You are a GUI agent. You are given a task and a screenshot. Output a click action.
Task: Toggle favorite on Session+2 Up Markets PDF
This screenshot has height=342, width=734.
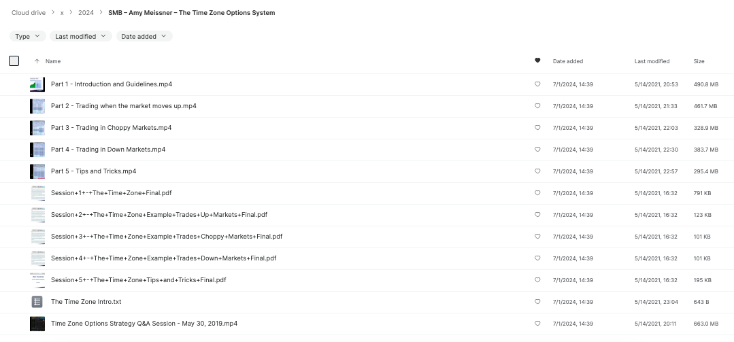tap(537, 215)
